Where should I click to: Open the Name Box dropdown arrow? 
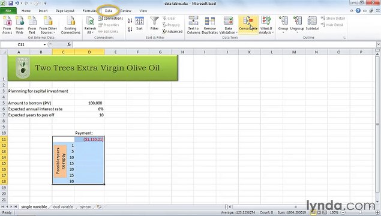click(44, 44)
